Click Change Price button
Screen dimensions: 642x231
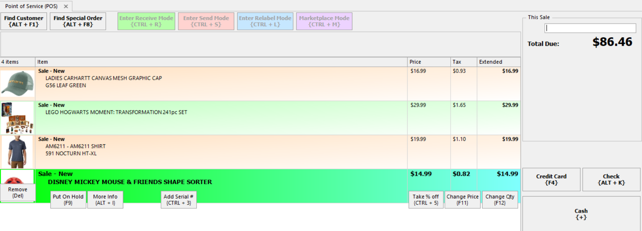pyautogui.click(x=463, y=200)
